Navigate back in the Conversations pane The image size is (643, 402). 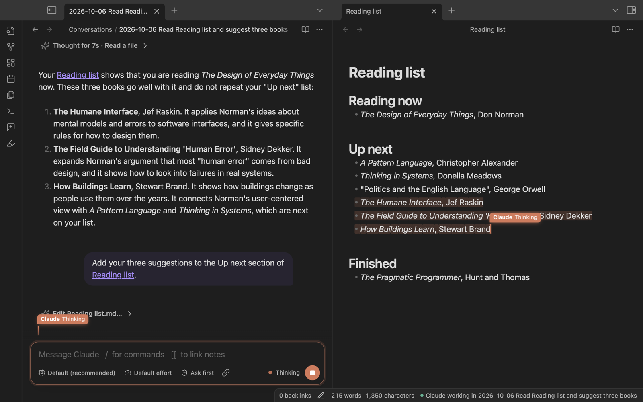pyautogui.click(x=35, y=29)
